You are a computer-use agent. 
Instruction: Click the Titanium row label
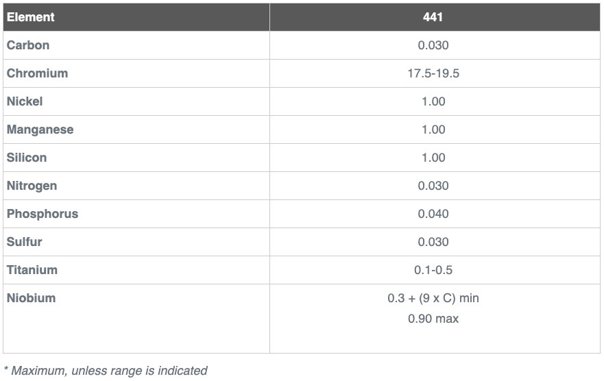(32, 270)
